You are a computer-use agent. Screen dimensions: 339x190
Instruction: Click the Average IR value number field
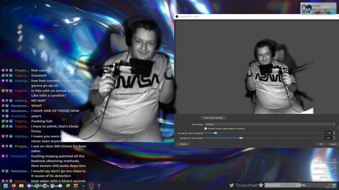coord(328,133)
